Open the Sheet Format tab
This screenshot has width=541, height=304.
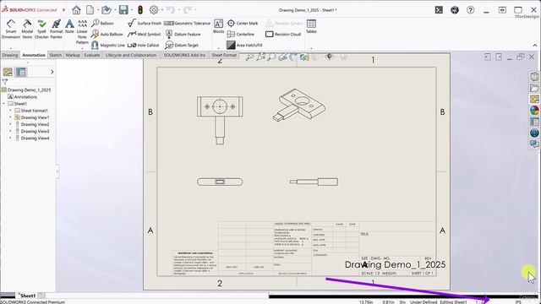(x=224, y=55)
